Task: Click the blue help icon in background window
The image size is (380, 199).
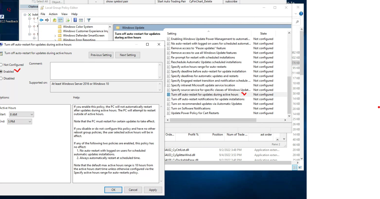Action: [x=301, y=13]
